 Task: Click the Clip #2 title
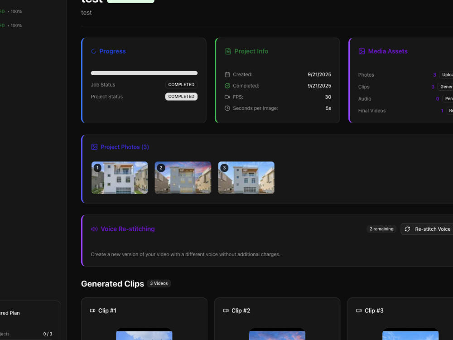tap(241, 311)
